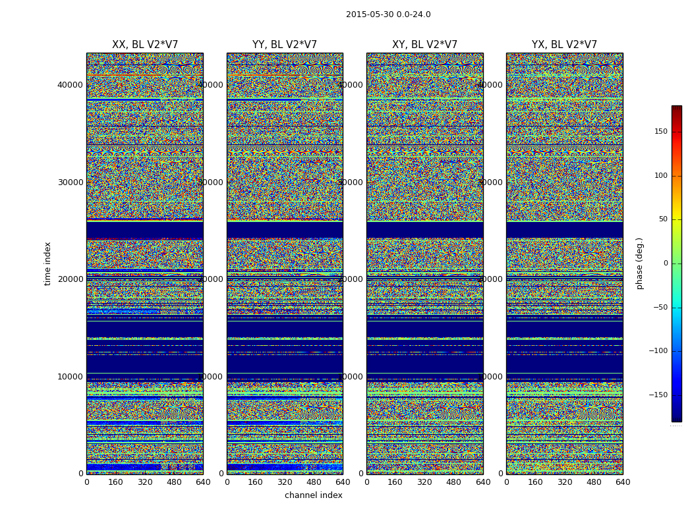692x527 pixels.
Task: Click colorbar tick label 150
Action: (x=660, y=132)
